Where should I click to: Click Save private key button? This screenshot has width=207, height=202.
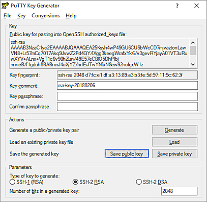174,154
